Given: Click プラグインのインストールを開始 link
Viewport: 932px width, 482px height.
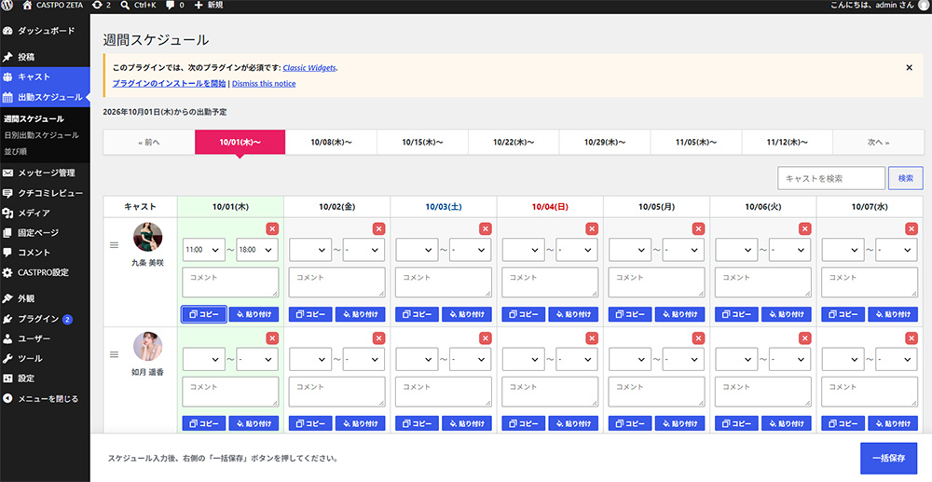Looking at the screenshot, I should coord(169,83).
